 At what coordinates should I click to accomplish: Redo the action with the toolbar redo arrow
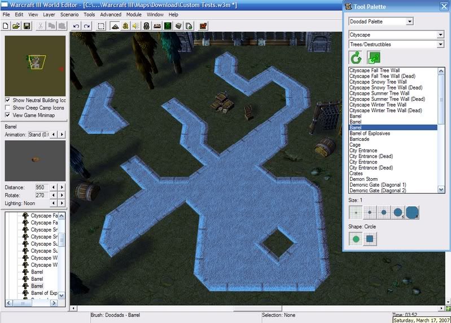[x=87, y=26]
